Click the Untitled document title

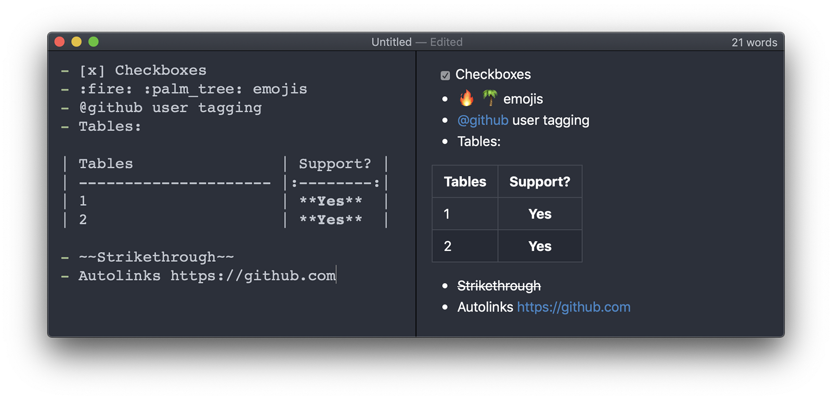point(391,42)
